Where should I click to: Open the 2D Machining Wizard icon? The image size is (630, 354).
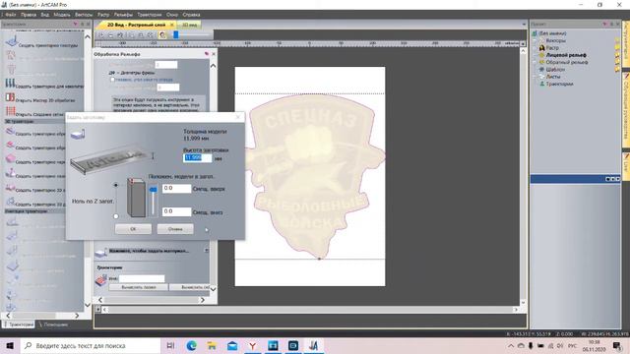pyautogui.click(x=10, y=97)
